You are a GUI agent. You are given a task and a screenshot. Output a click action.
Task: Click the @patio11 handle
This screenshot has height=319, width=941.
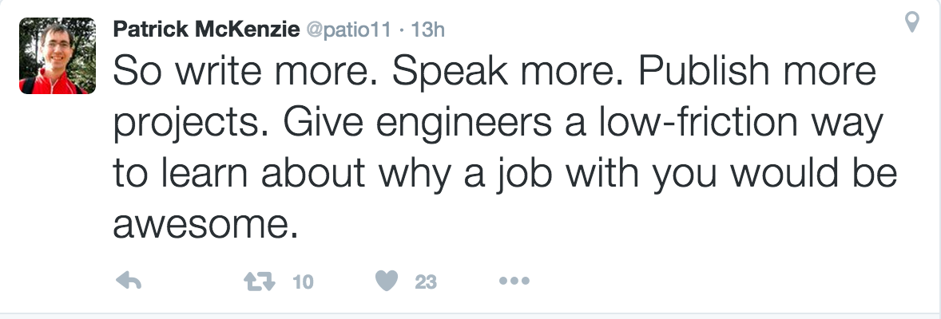click(347, 30)
